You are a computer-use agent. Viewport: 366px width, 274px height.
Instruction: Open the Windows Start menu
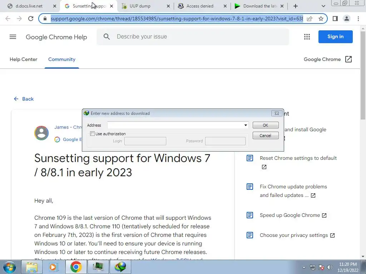coord(10,267)
